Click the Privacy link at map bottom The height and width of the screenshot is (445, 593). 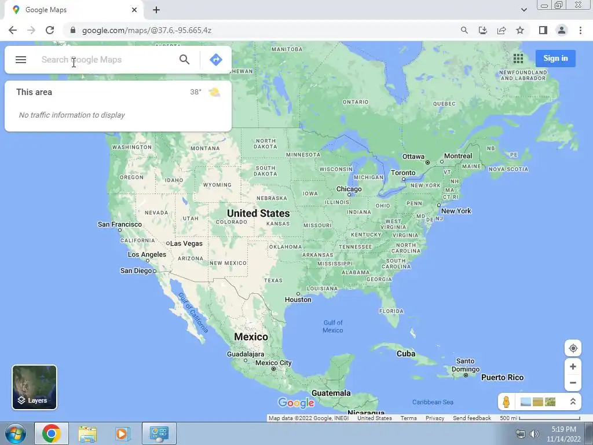pos(435,418)
